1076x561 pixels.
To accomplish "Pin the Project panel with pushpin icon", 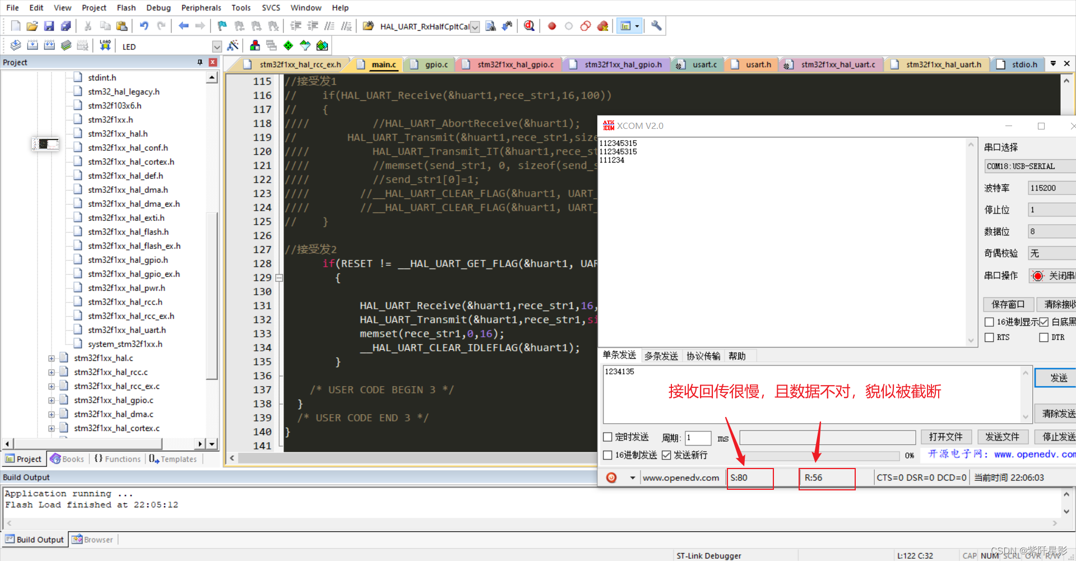I will (200, 62).
